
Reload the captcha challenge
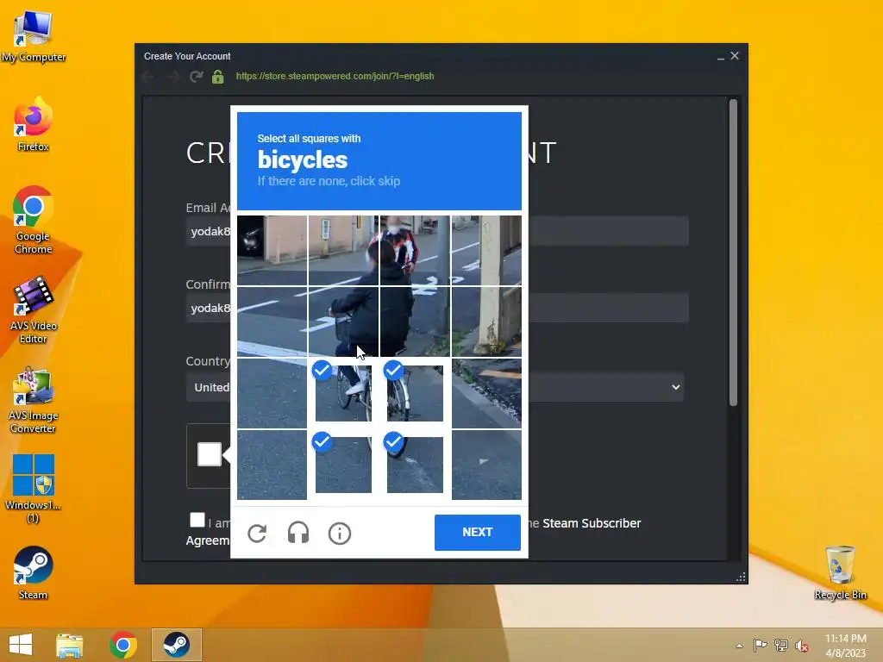[x=257, y=533]
